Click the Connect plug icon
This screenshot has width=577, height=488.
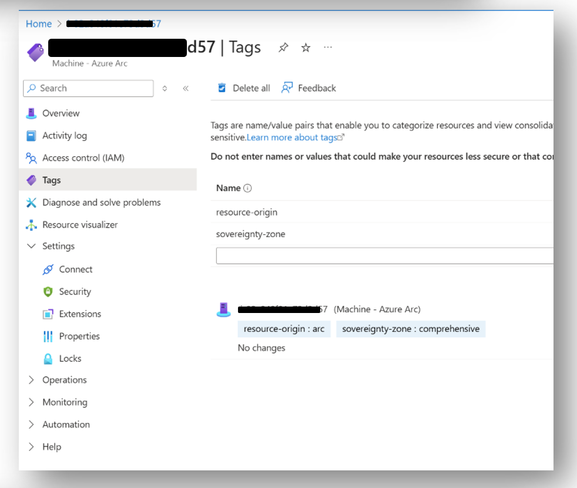click(x=48, y=270)
